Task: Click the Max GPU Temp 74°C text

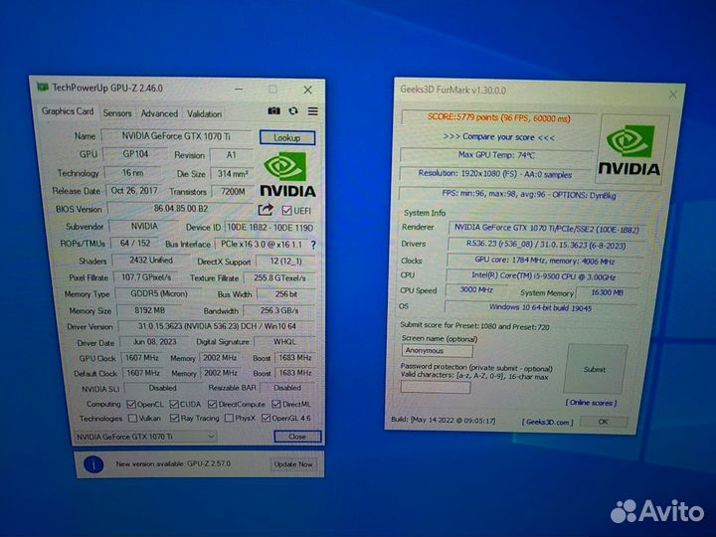Action: [496, 155]
